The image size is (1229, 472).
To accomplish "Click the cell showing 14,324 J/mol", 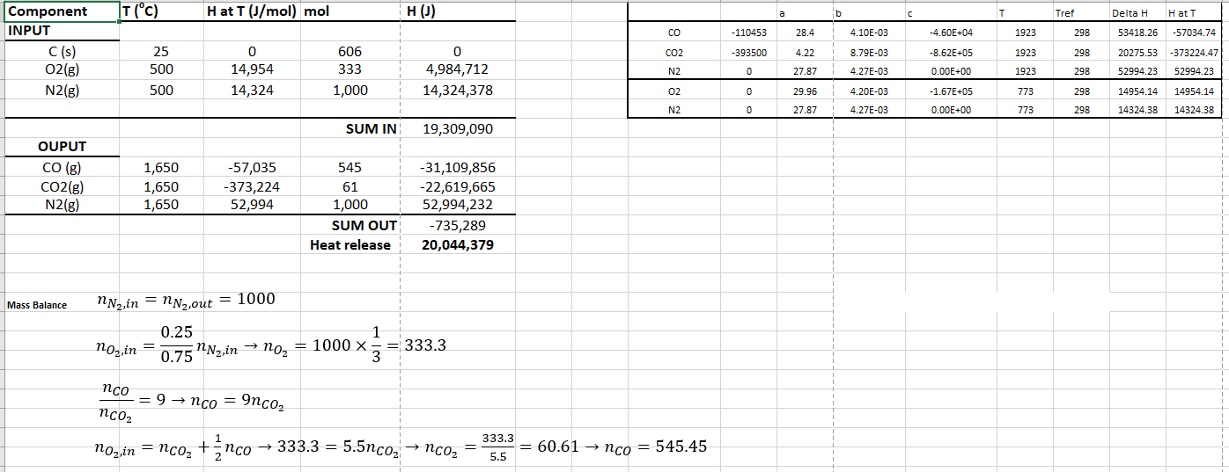I will tap(251, 90).
